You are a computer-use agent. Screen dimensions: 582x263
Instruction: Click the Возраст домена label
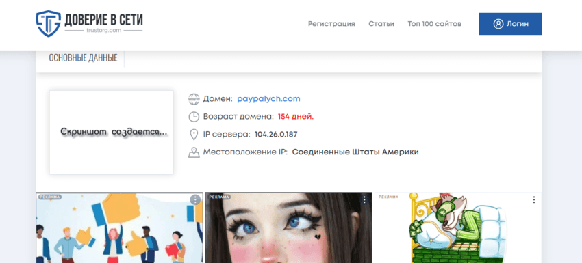(x=238, y=117)
